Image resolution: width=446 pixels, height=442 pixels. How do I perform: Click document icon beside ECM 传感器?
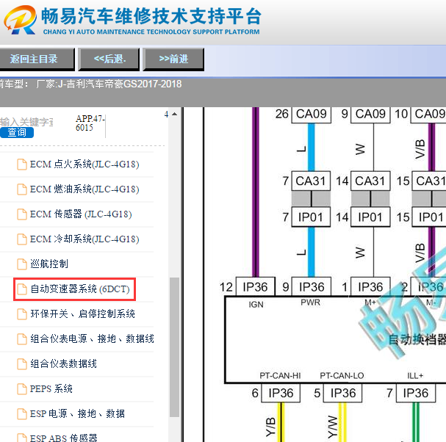pos(22,214)
